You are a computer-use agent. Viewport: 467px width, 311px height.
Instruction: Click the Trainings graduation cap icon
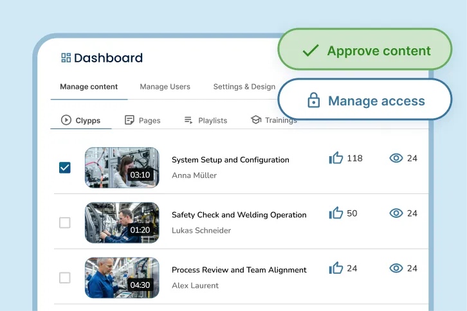pos(256,120)
